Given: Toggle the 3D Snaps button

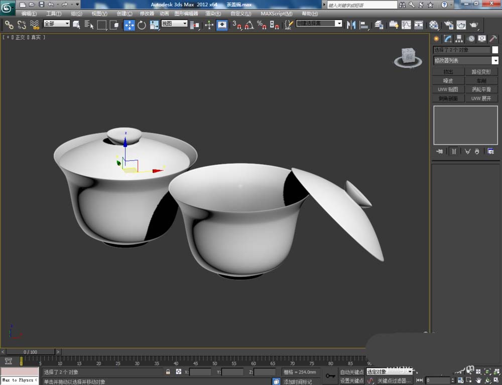Looking at the screenshot, I should click(x=237, y=25).
